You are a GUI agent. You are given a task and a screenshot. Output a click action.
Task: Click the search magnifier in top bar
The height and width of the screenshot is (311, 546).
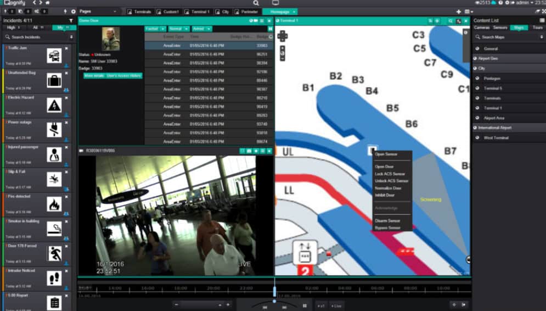(x=256, y=3)
